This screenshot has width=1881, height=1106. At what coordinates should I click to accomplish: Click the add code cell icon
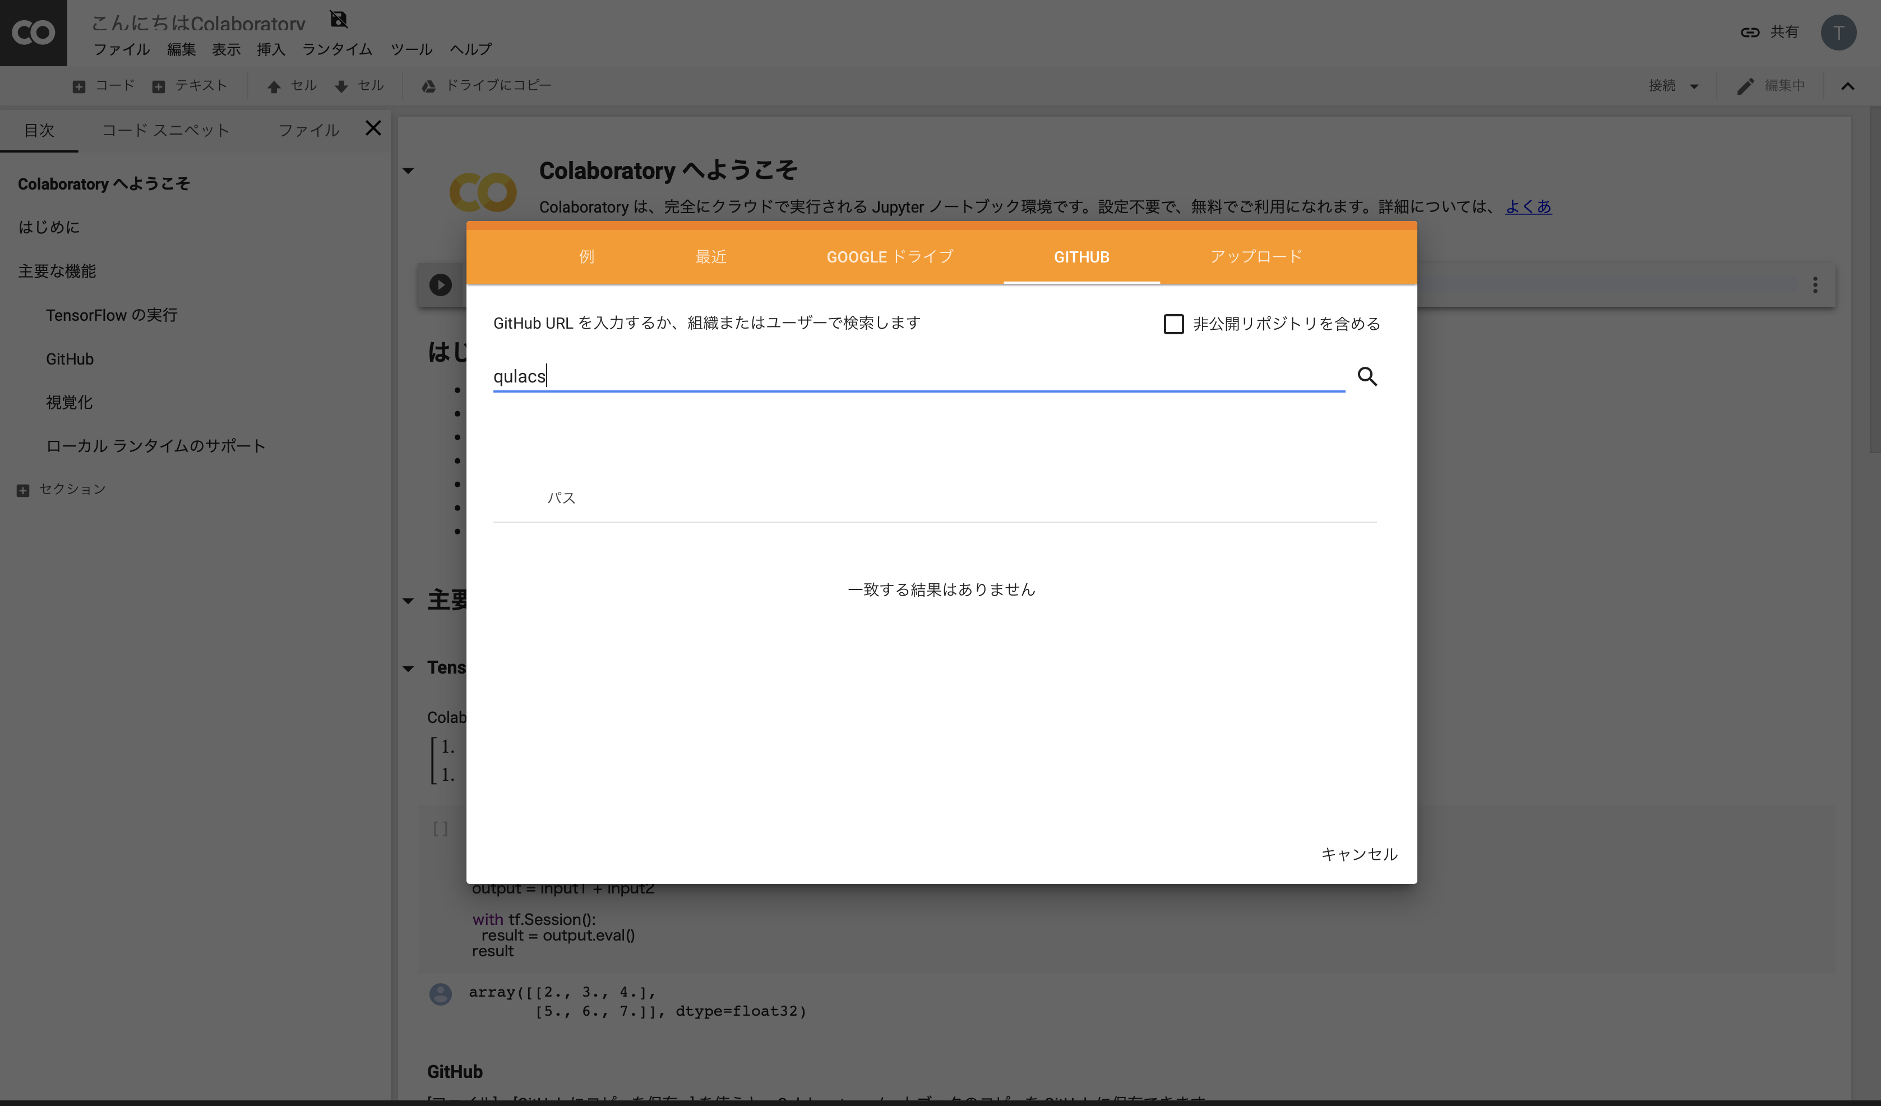coord(79,86)
